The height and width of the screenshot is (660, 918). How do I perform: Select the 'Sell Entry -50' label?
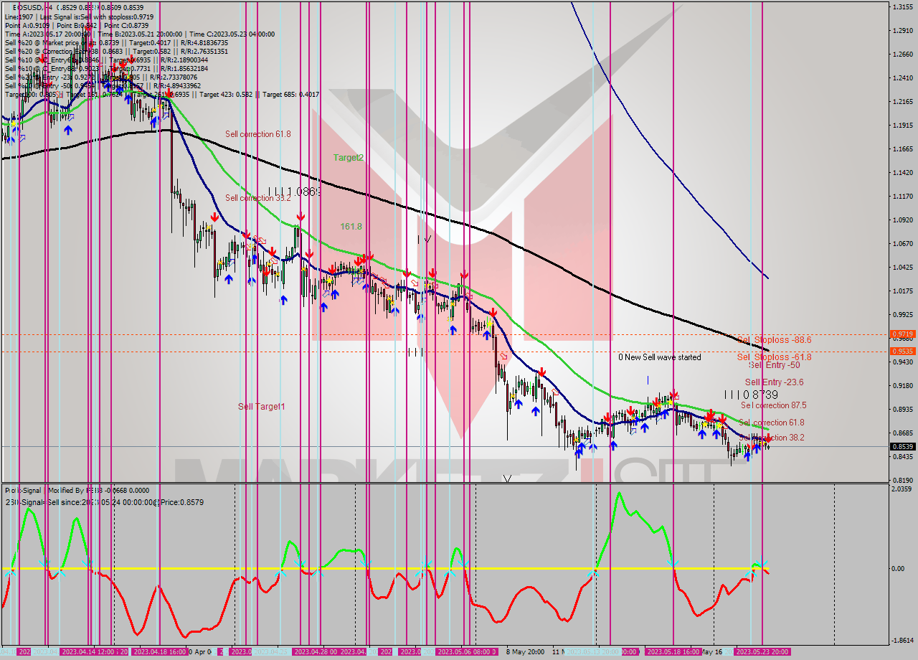(x=774, y=365)
